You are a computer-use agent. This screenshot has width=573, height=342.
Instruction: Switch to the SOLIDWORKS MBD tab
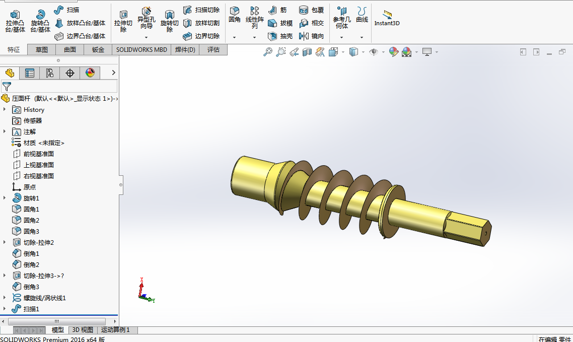[141, 50]
